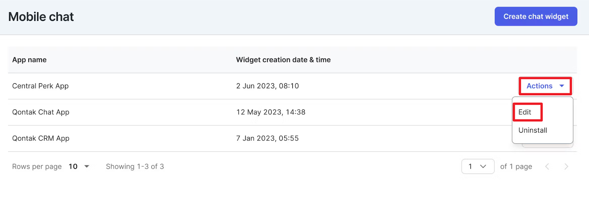Choose Edit from the Actions menu
This screenshot has height=201, width=589.
pos(525,112)
